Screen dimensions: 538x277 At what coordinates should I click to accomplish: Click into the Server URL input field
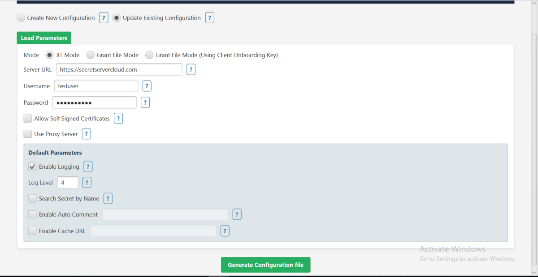point(119,70)
